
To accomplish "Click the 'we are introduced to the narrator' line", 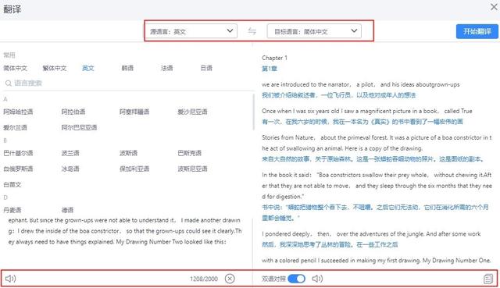I will (x=361, y=85).
